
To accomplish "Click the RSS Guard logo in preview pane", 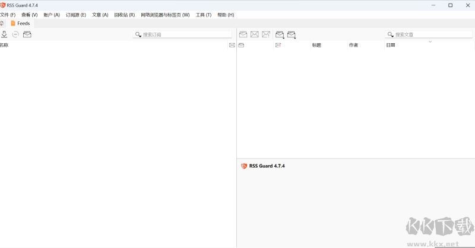I will pos(244,166).
